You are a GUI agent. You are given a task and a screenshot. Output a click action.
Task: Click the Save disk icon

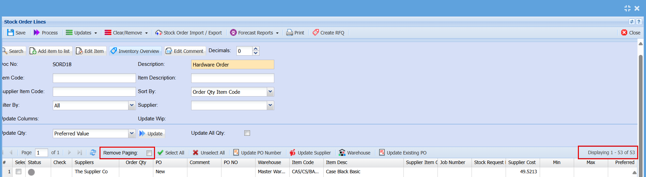(x=11, y=32)
